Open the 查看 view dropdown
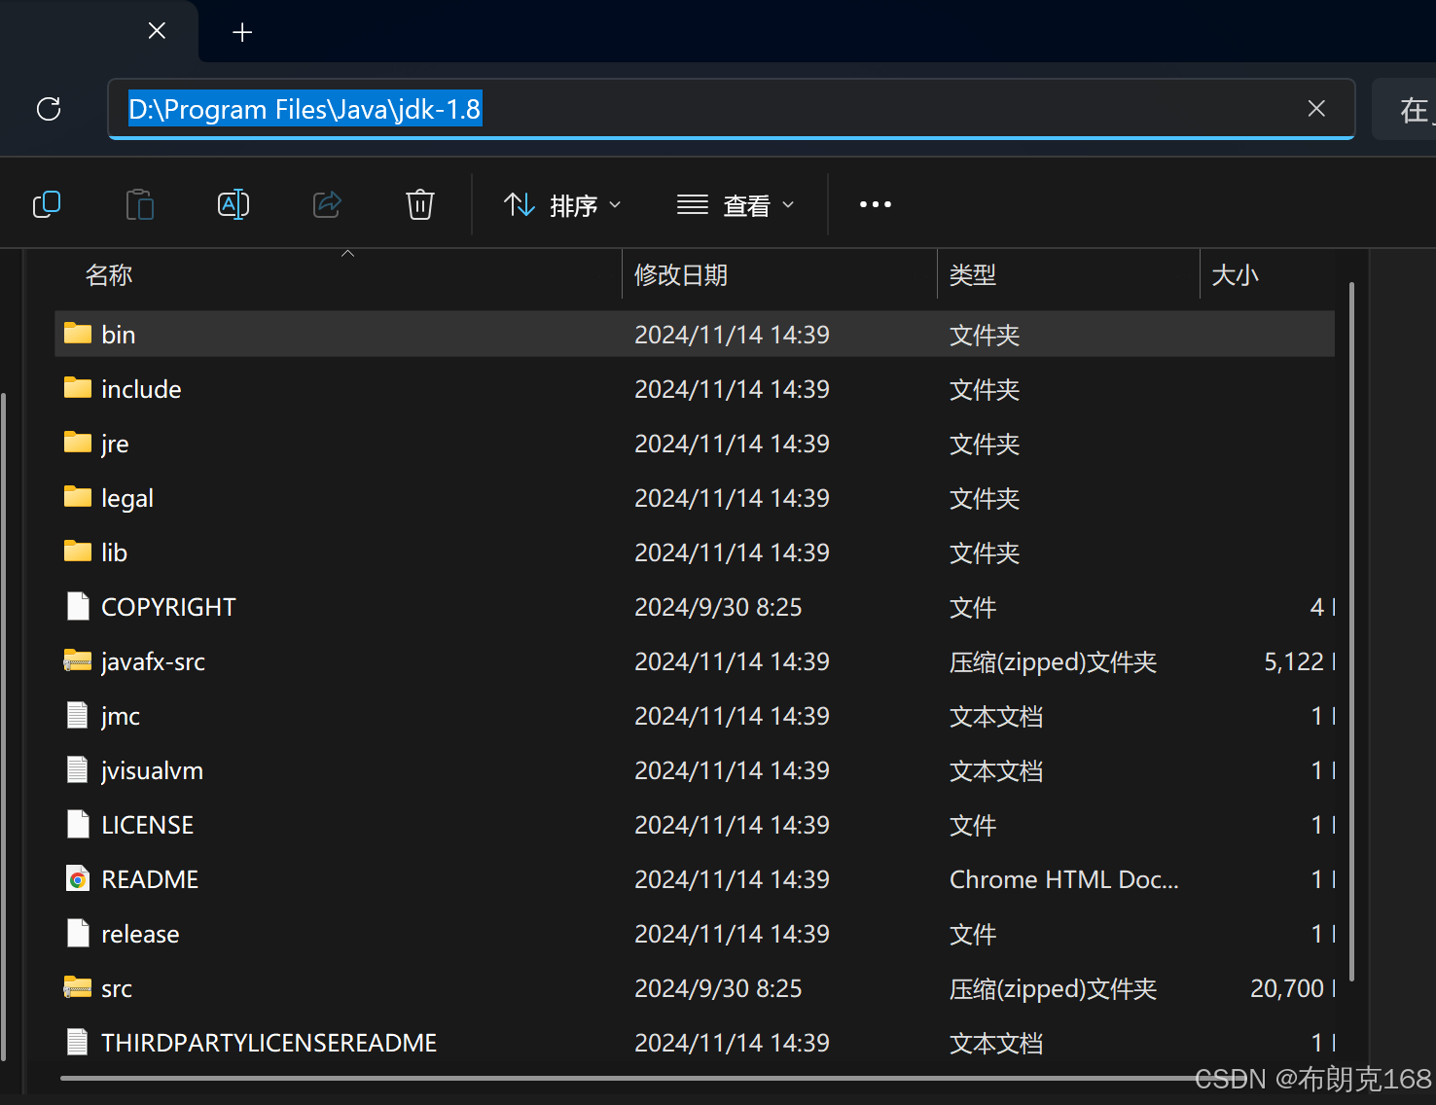This screenshot has height=1105, width=1436. pyautogui.click(x=736, y=205)
